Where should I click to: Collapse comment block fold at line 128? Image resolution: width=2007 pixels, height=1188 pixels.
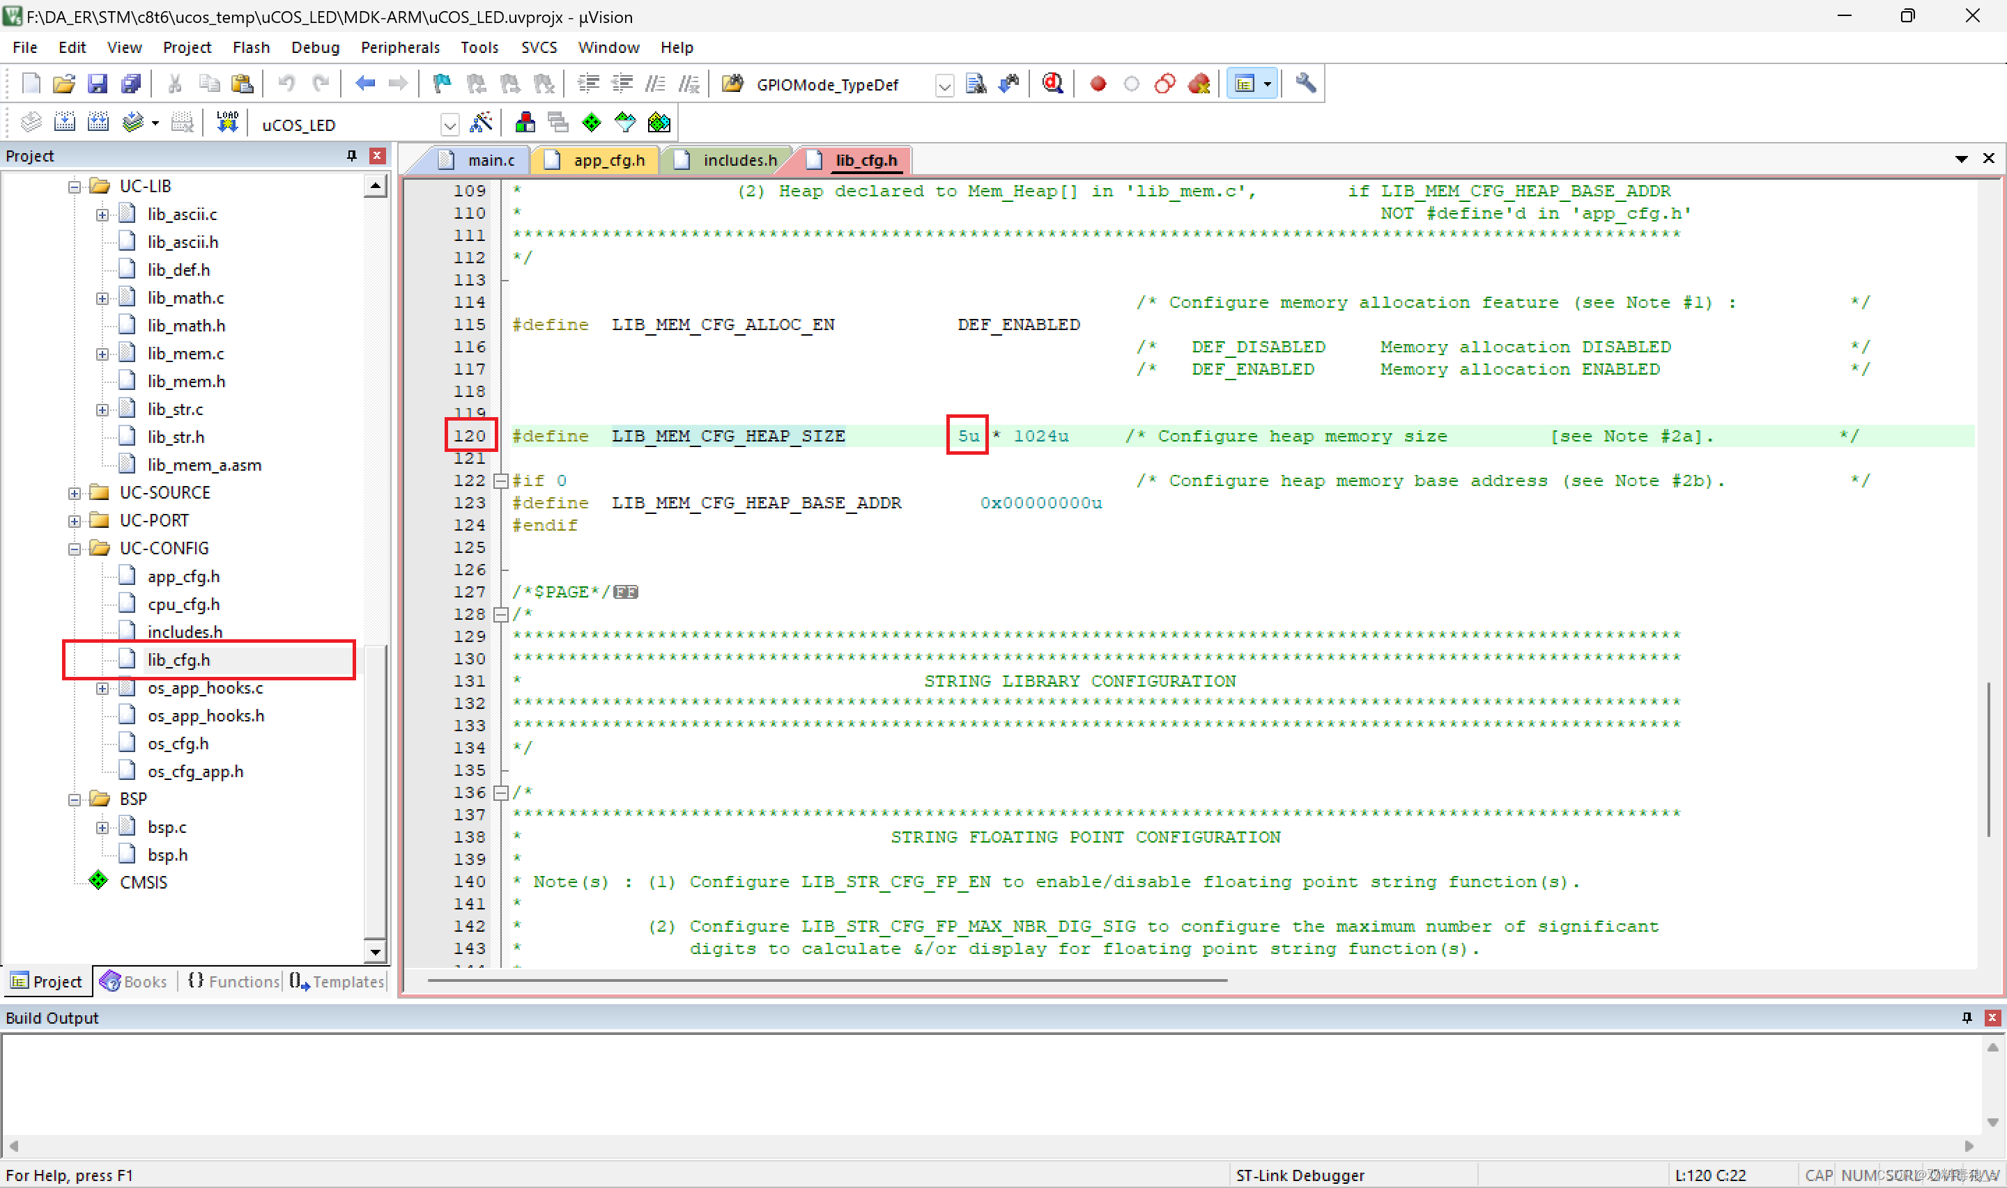click(500, 615)
